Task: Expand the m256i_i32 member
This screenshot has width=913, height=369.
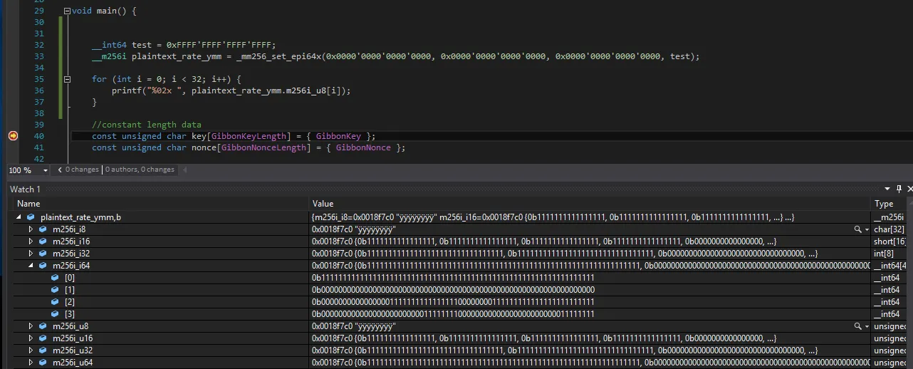Action: click(31, 254)
